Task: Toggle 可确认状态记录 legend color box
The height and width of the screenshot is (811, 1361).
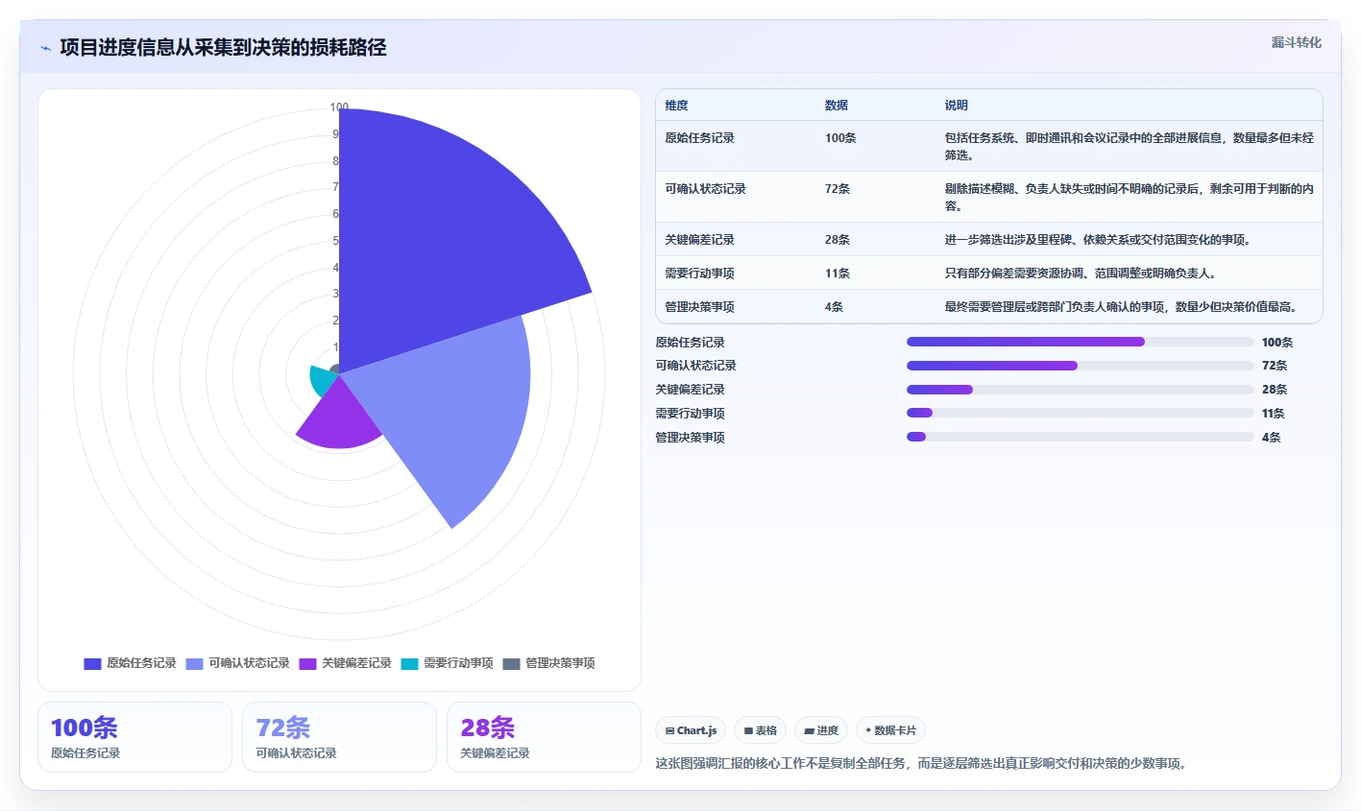Action: pos(194,663)
